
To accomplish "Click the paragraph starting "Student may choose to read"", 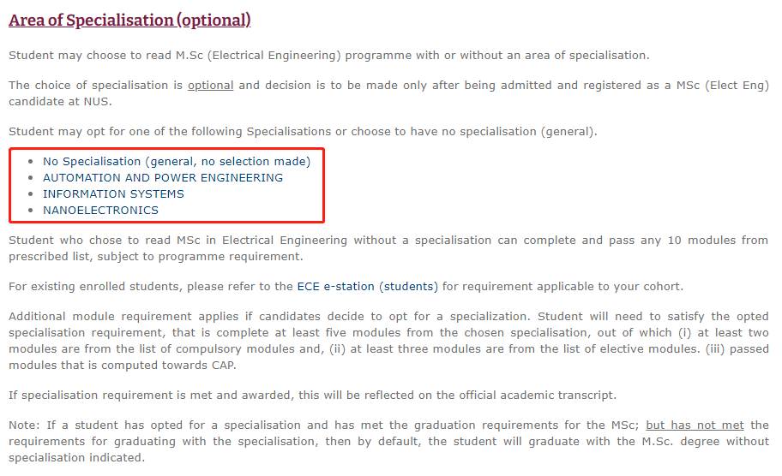I will pos(329,56).
